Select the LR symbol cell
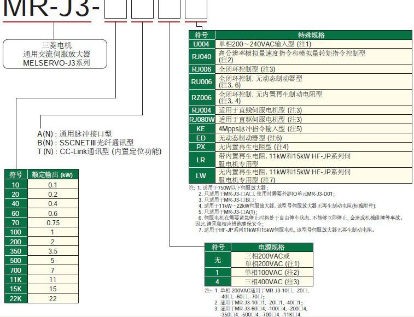This screenshot has height=317, width=414. tap(202, 160)
